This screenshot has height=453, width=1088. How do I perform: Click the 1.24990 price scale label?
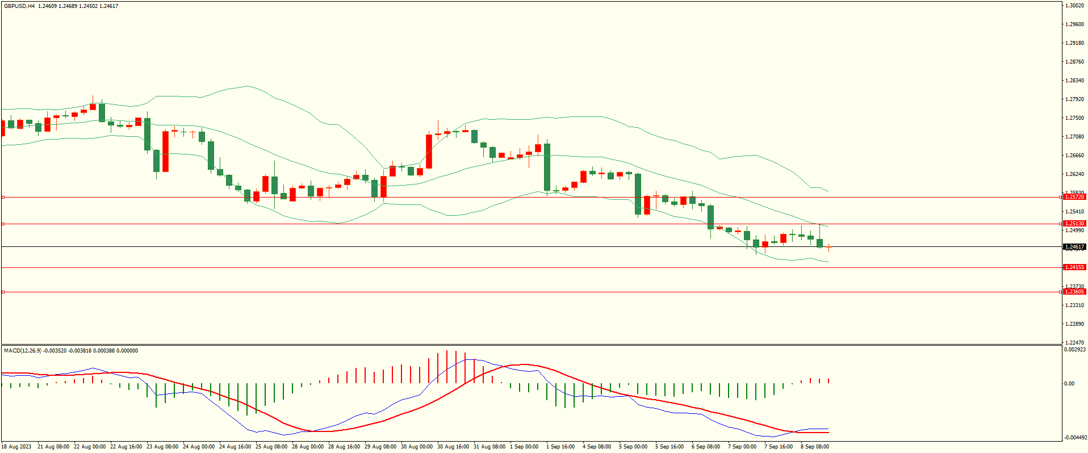(x=1074, y=230)
